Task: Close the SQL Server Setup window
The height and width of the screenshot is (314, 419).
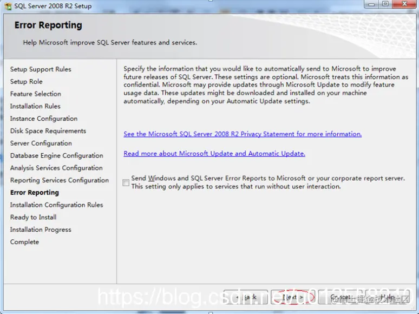Action: pos(404,4)
